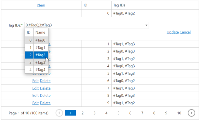The image size is (200, 121).
Task: Click Edit link in row 7
Action: point(35,88)
